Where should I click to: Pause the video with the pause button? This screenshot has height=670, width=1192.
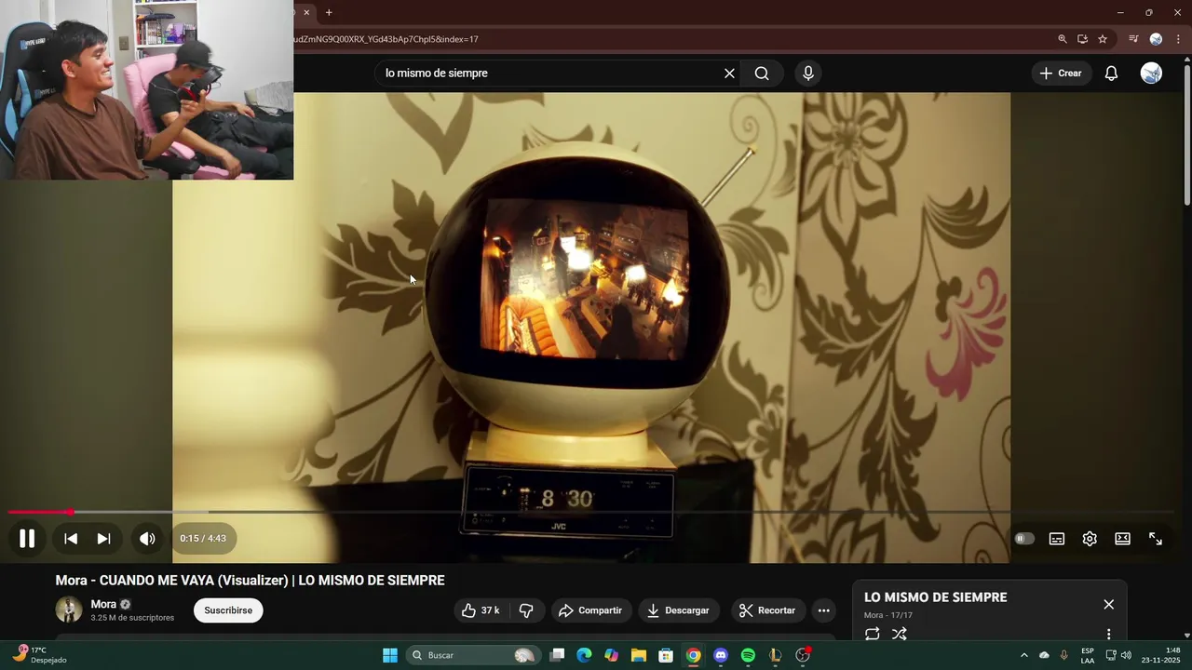click(x=27, y=538)
